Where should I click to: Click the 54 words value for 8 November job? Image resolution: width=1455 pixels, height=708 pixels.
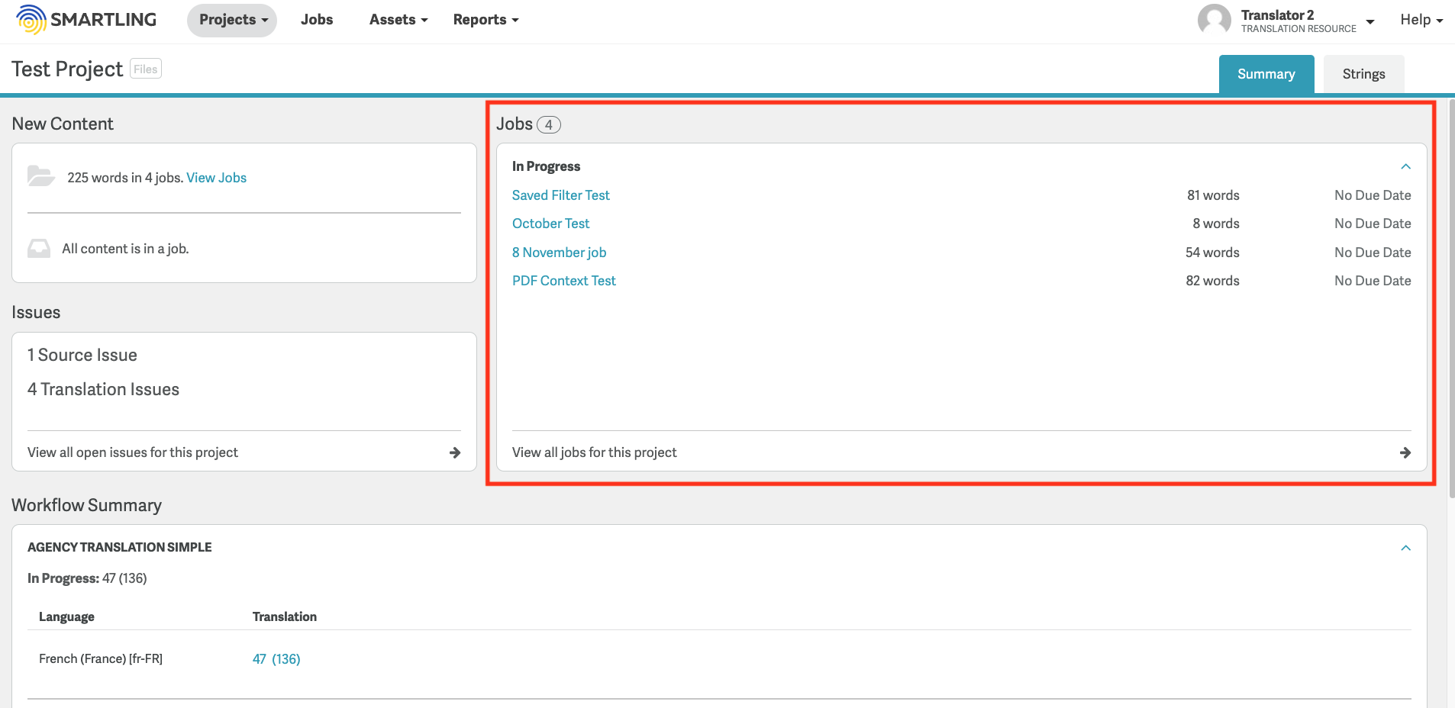1212,253
